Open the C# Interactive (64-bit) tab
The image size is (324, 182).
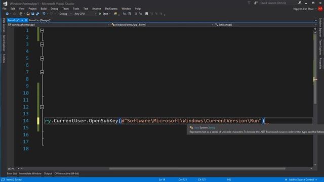point(66,173)
